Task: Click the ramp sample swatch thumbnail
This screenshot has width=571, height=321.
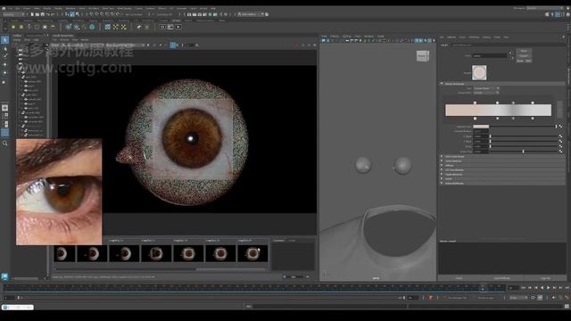Action: pos(479,72)
